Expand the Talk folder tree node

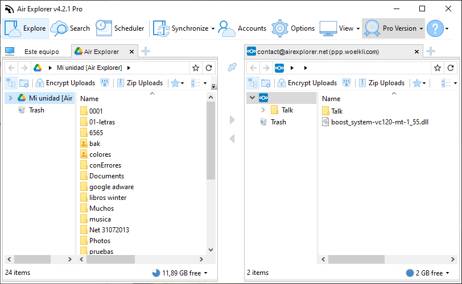coord(263,110)
